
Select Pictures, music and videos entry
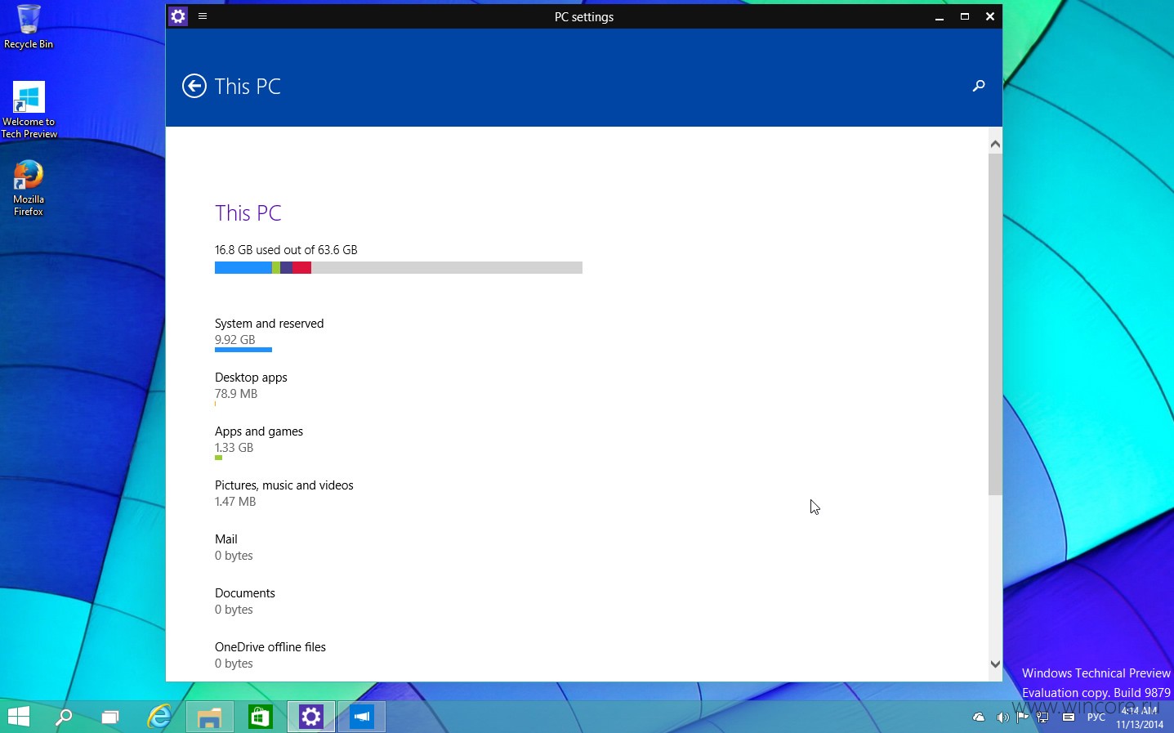click(284, 493)
